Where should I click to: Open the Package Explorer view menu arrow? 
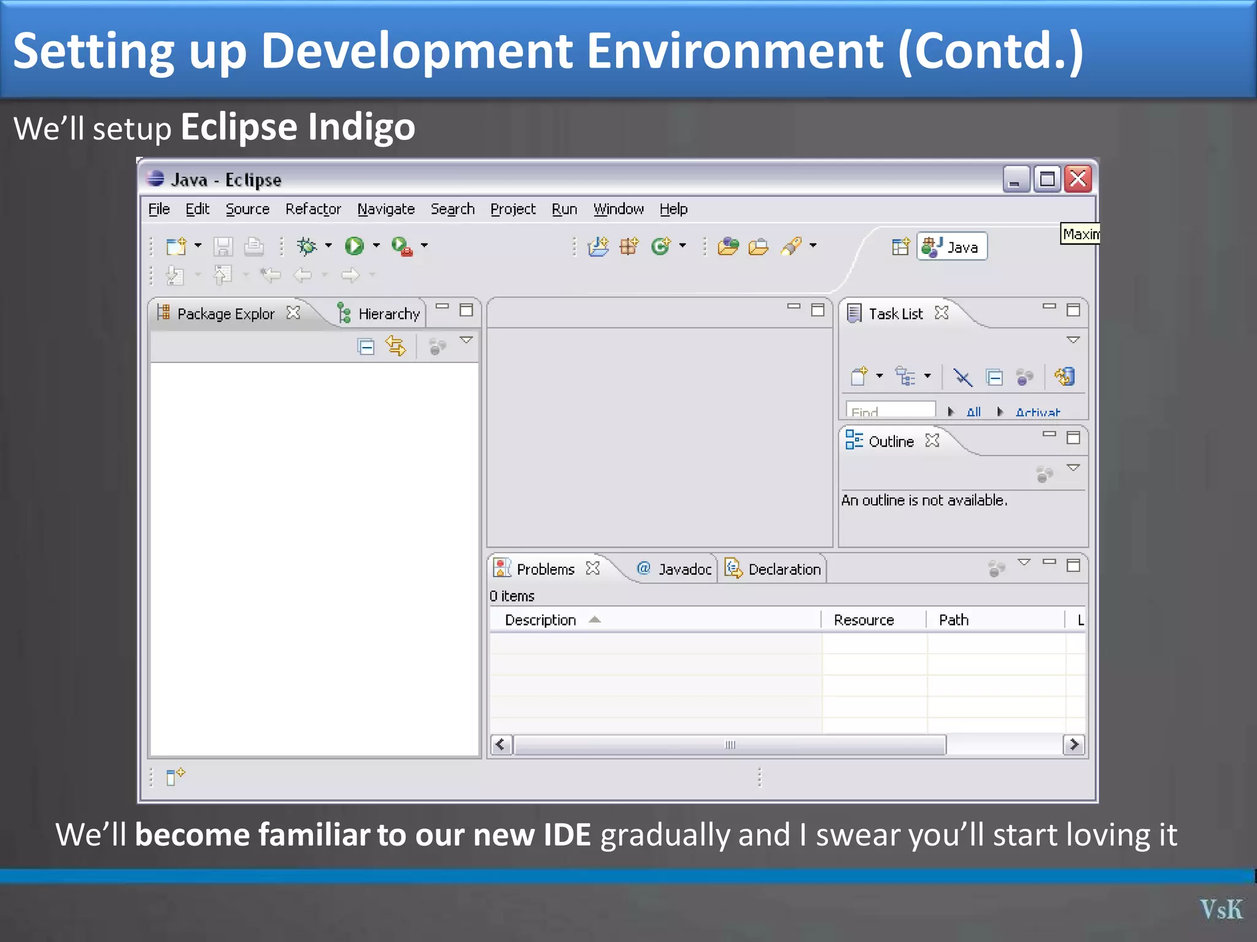[466, 340]
